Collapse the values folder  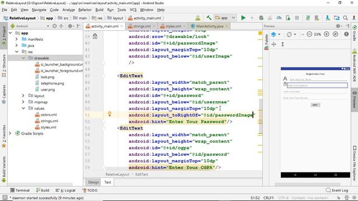pos(23,108)
